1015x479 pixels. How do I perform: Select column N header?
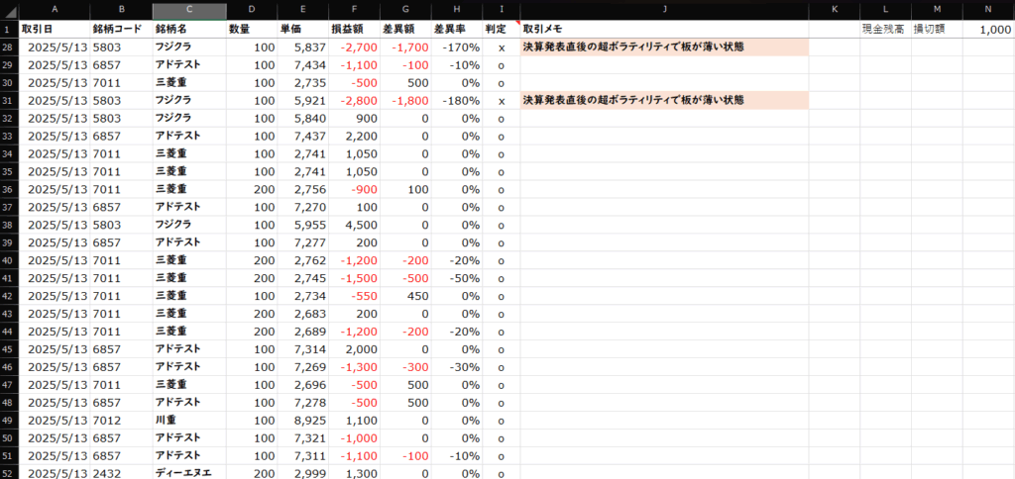coord(988,11)
